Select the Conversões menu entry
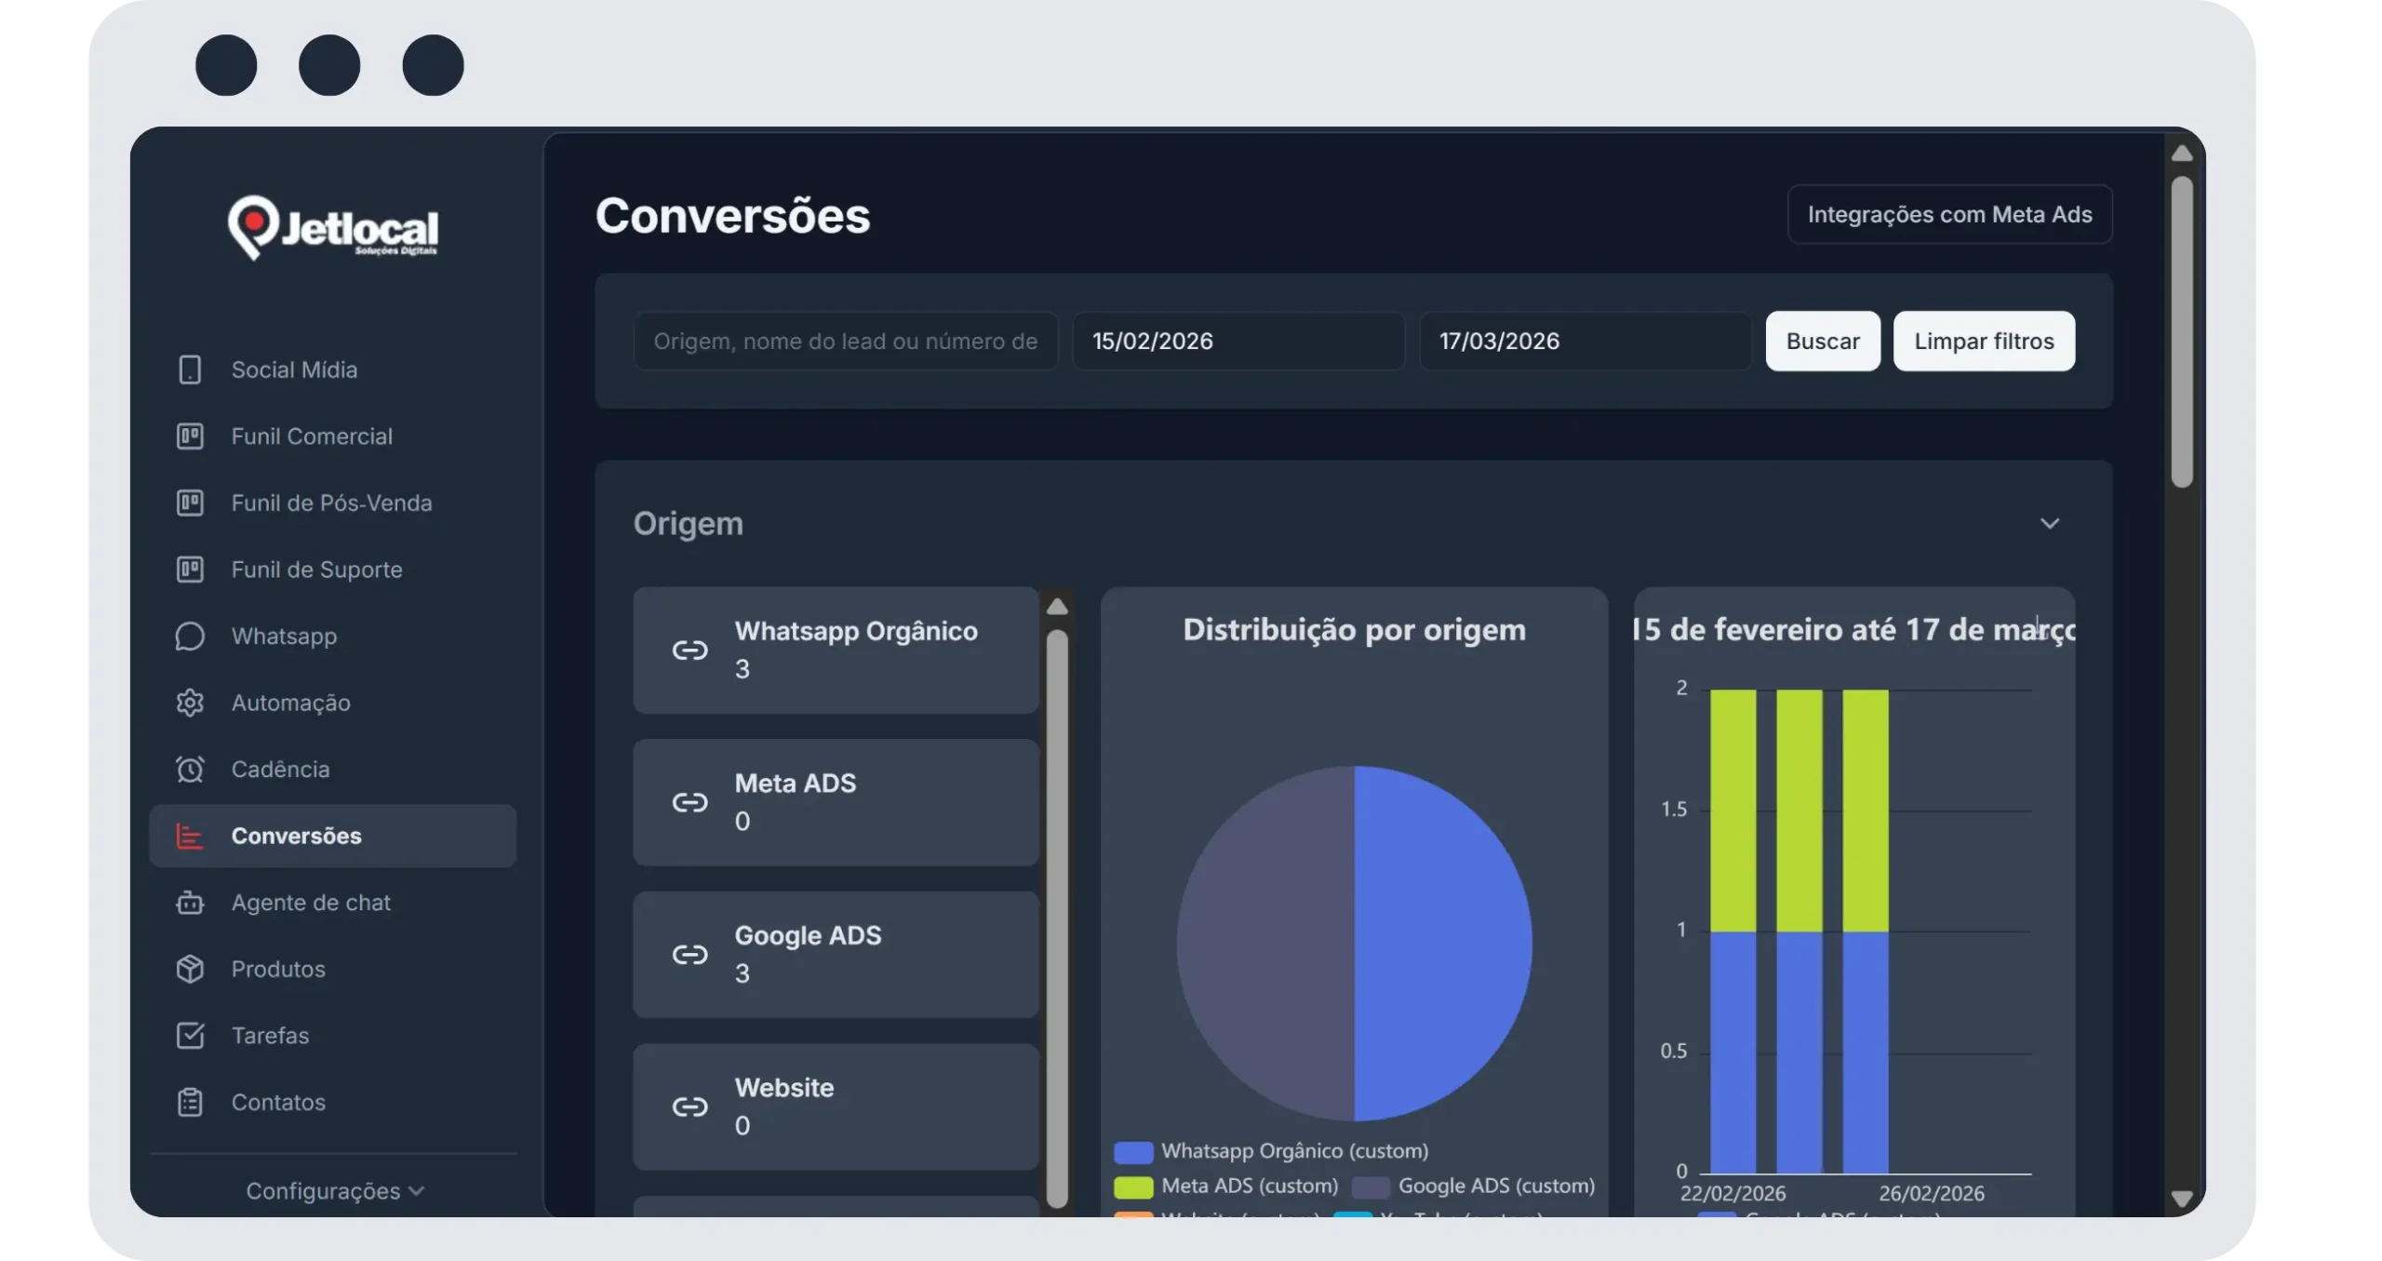The image size is (2382, 1261). click(x=333, y=836)
